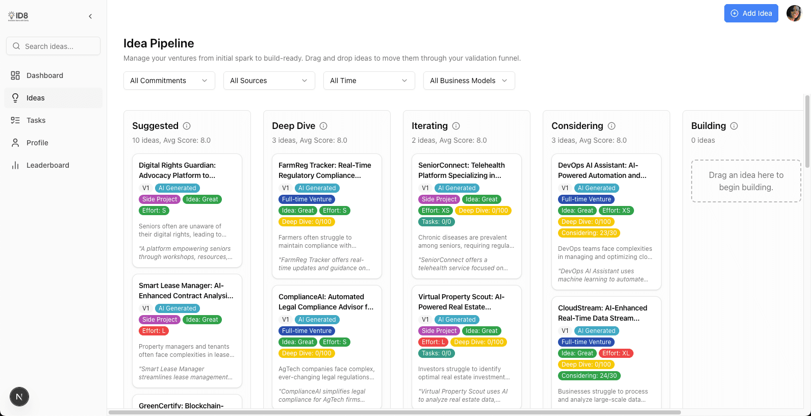The image size is (811, 416).
Task: Click the round N badge at bottom left
Action: coord(19,397)
